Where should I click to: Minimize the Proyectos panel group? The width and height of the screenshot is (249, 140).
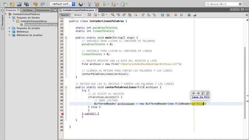coord(55,10)
